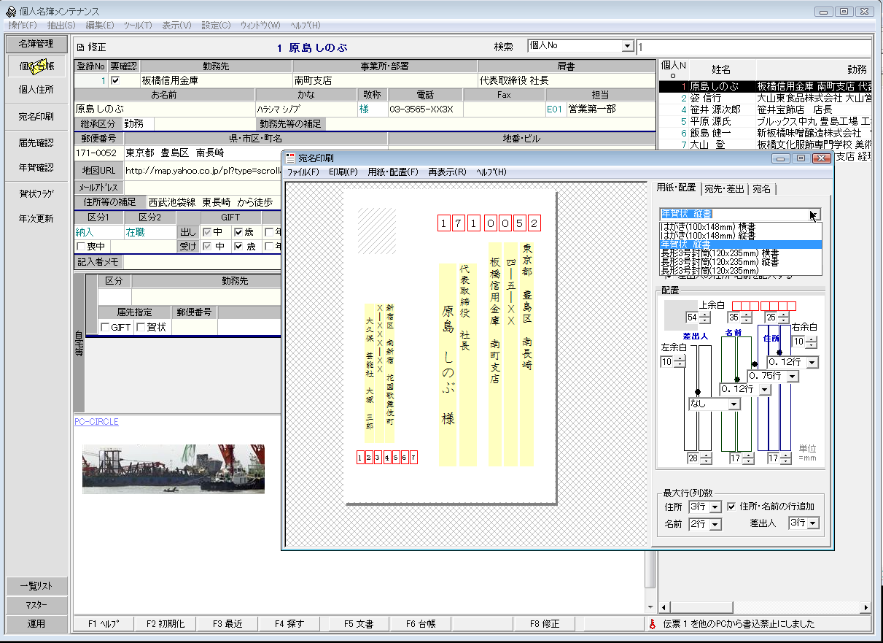This screenshot has height=643, width=883.
Task: Decrease the 右余白 value with the down arrow
Action: pos(811,345)
